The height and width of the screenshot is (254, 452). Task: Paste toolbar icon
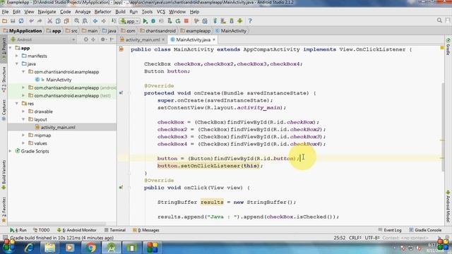[66, 20]
